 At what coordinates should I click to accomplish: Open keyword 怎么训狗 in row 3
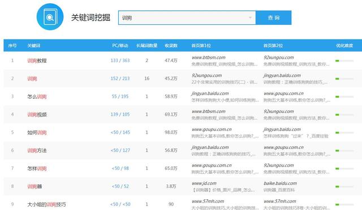[x=37, y=97]
